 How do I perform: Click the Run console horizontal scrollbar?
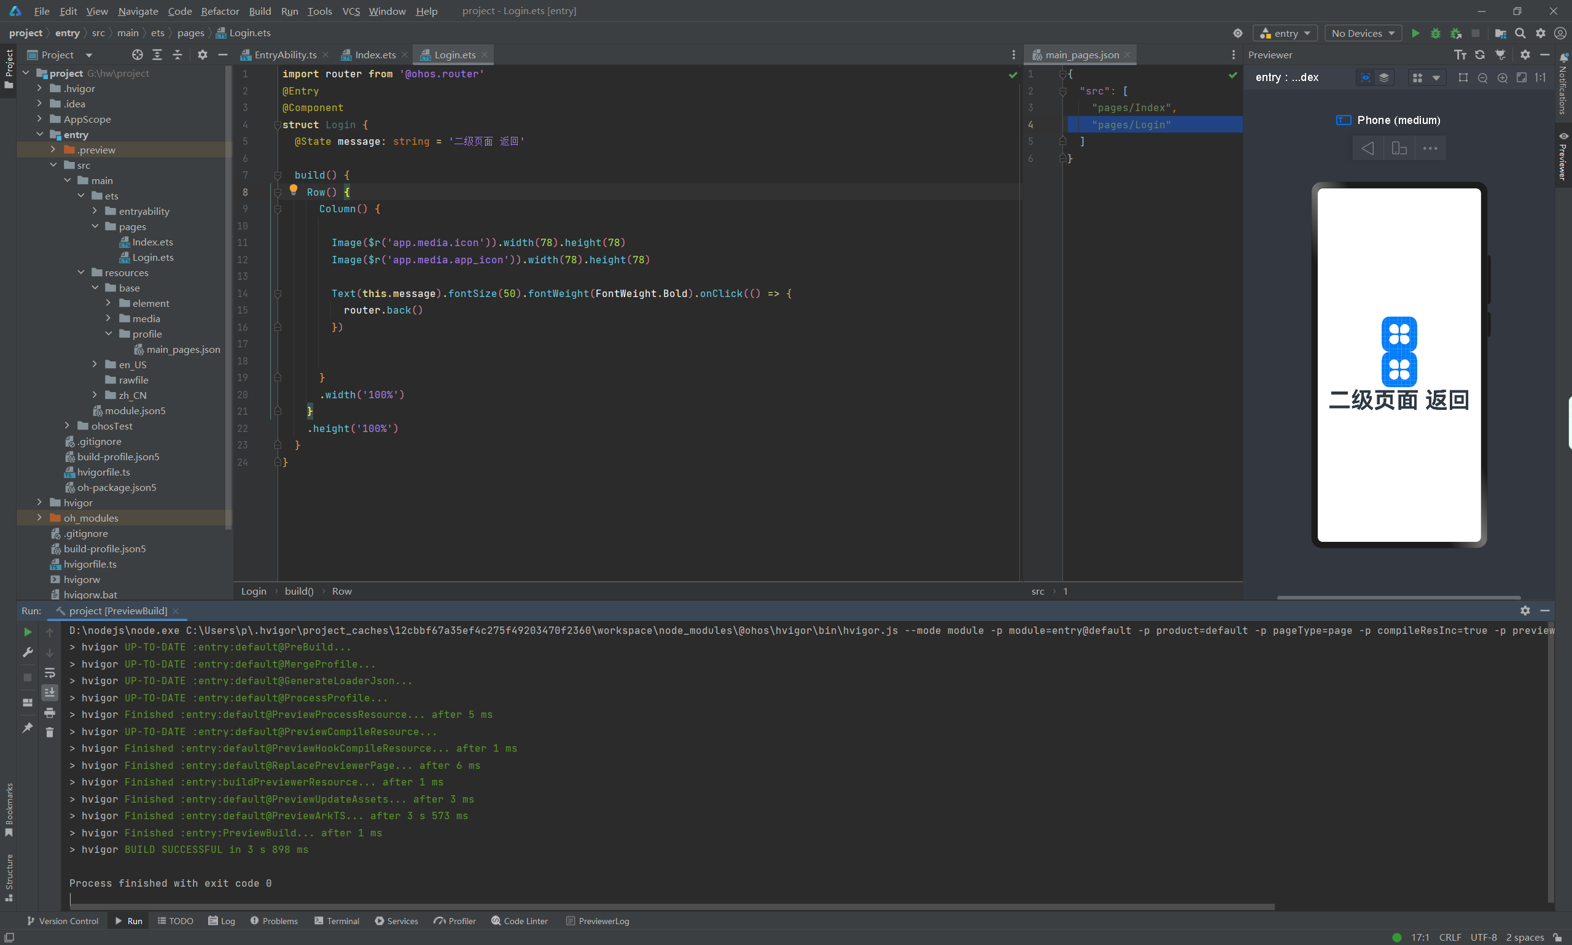[672, 906]
